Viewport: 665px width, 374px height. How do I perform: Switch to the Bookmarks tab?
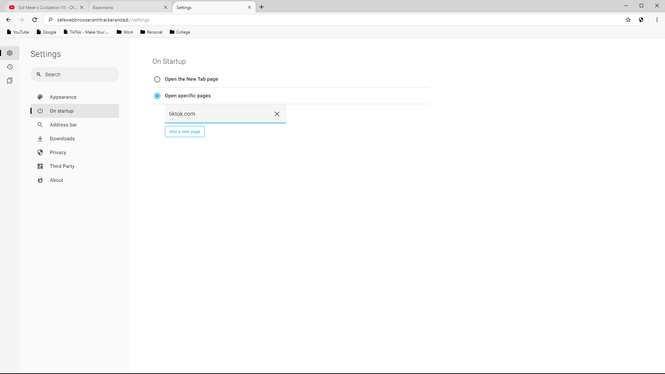tap(127, 7)
